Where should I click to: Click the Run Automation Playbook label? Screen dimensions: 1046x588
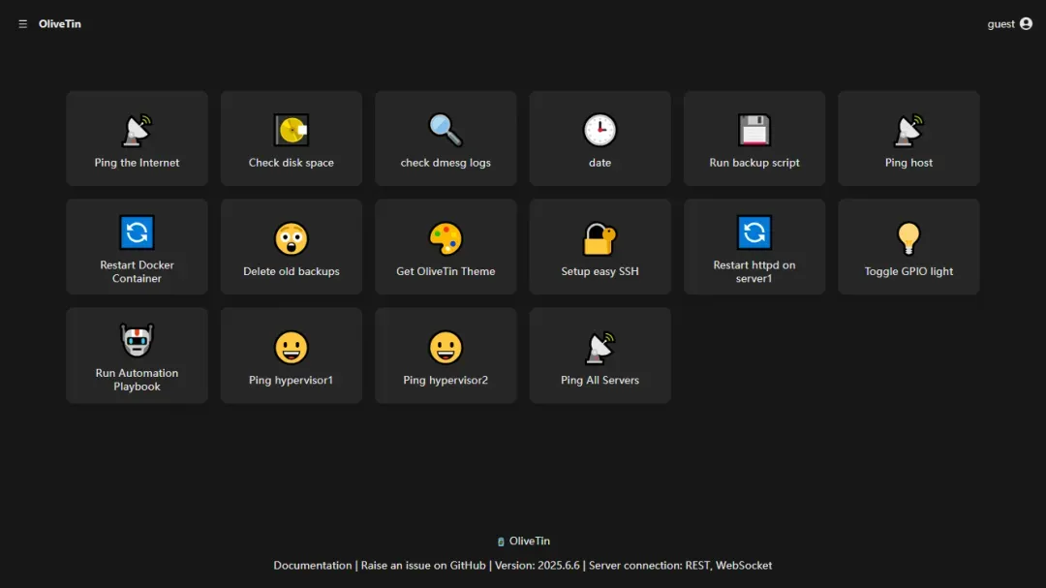click(137, 380)
